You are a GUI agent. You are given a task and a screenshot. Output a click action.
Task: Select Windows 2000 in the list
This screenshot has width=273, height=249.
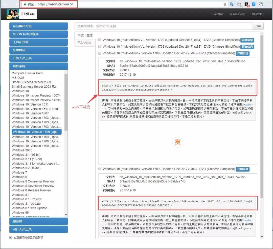tap(22, 150)
